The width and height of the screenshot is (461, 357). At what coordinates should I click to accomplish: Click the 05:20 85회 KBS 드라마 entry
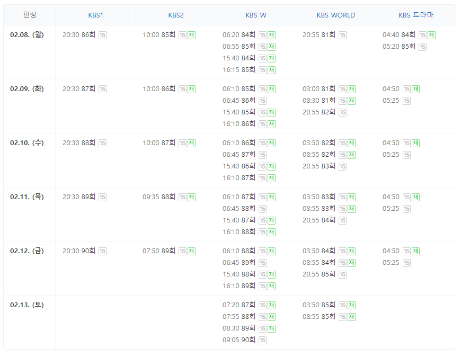point(398,47)
